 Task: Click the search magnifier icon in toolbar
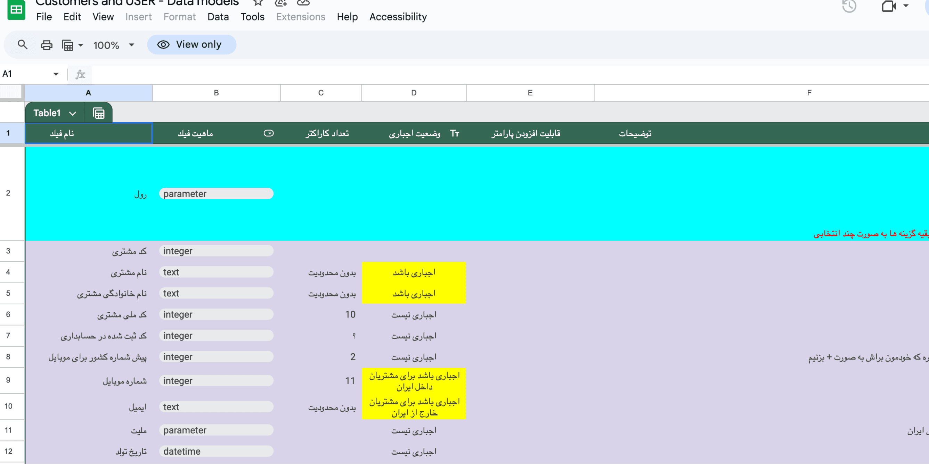[x=22, y=45]
